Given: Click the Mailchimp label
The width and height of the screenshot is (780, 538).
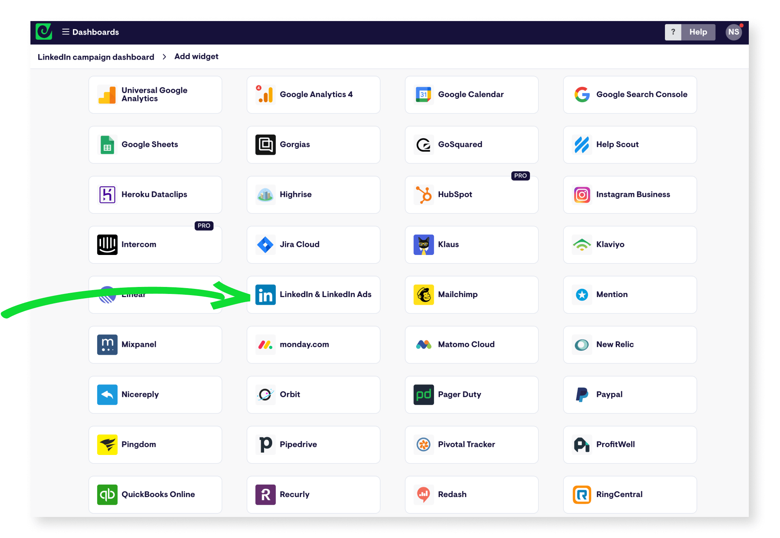Looking at the screenshot, I should [x=458, y=294].
